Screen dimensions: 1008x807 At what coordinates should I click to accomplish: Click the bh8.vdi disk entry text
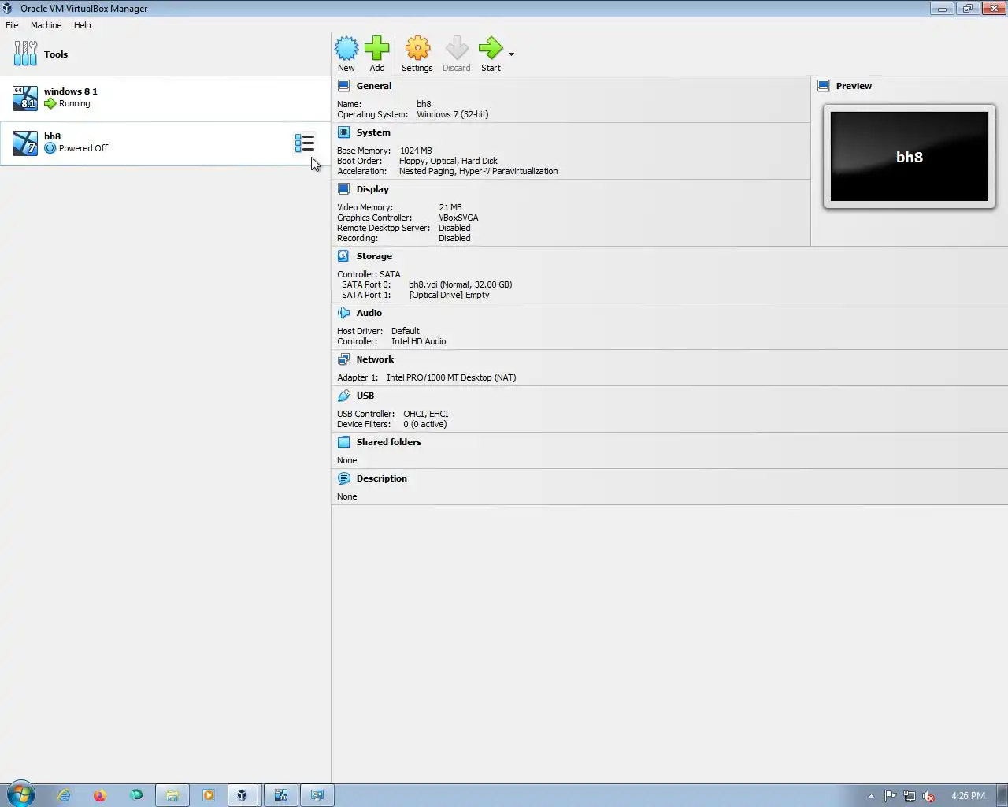coord(461,284)
